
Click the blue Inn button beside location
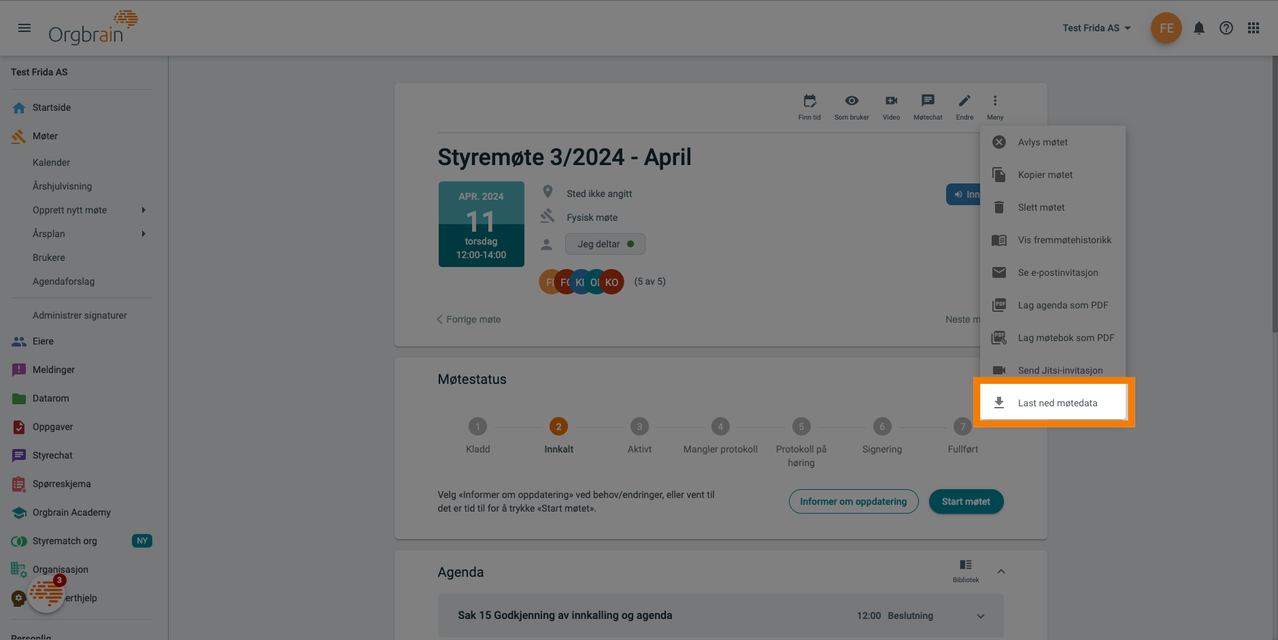(963, 194)
